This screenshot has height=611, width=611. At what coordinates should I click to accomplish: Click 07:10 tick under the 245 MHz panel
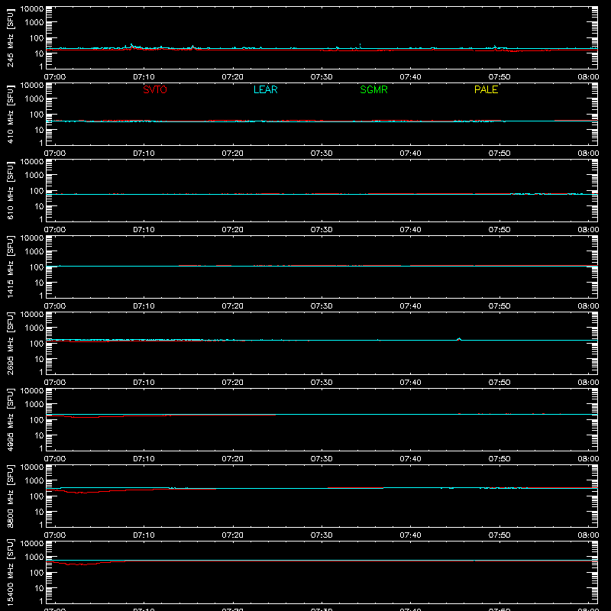point(144,77)
